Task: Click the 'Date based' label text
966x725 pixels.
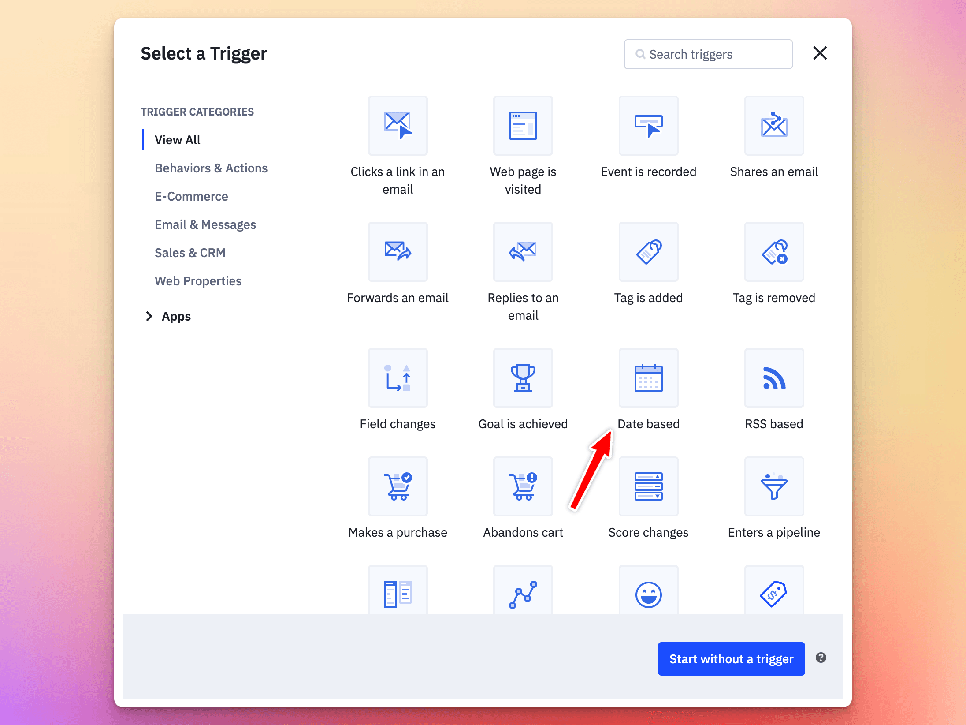Action: pyautogui.click(x=648, y=424)
